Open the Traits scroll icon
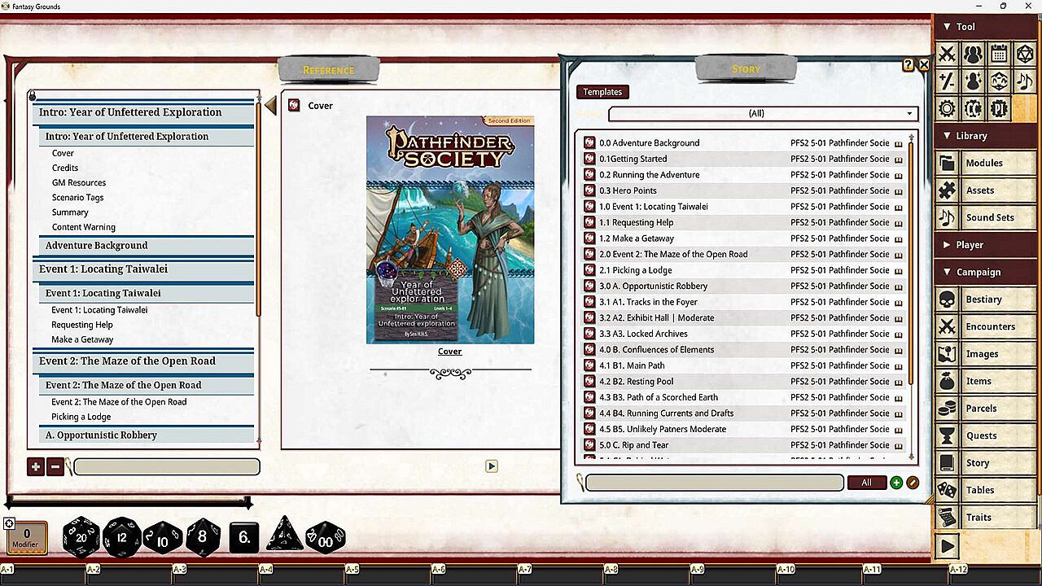This screenshot has width=1042, height=586. [947, 518]
